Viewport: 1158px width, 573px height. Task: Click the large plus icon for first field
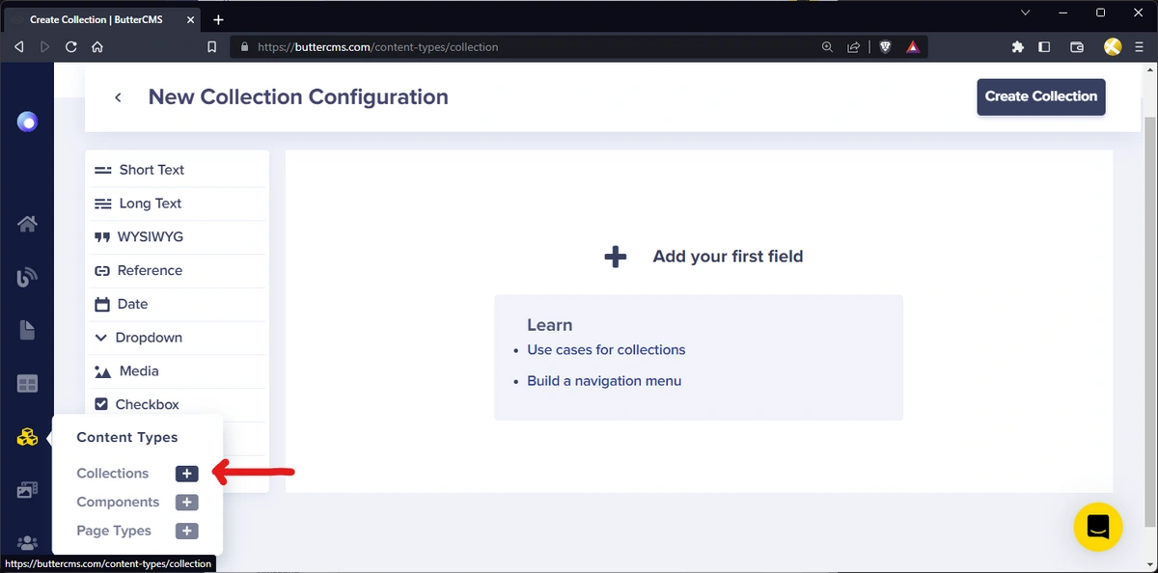click(x=615, y=257)
